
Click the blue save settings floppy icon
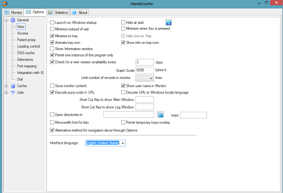168,23
